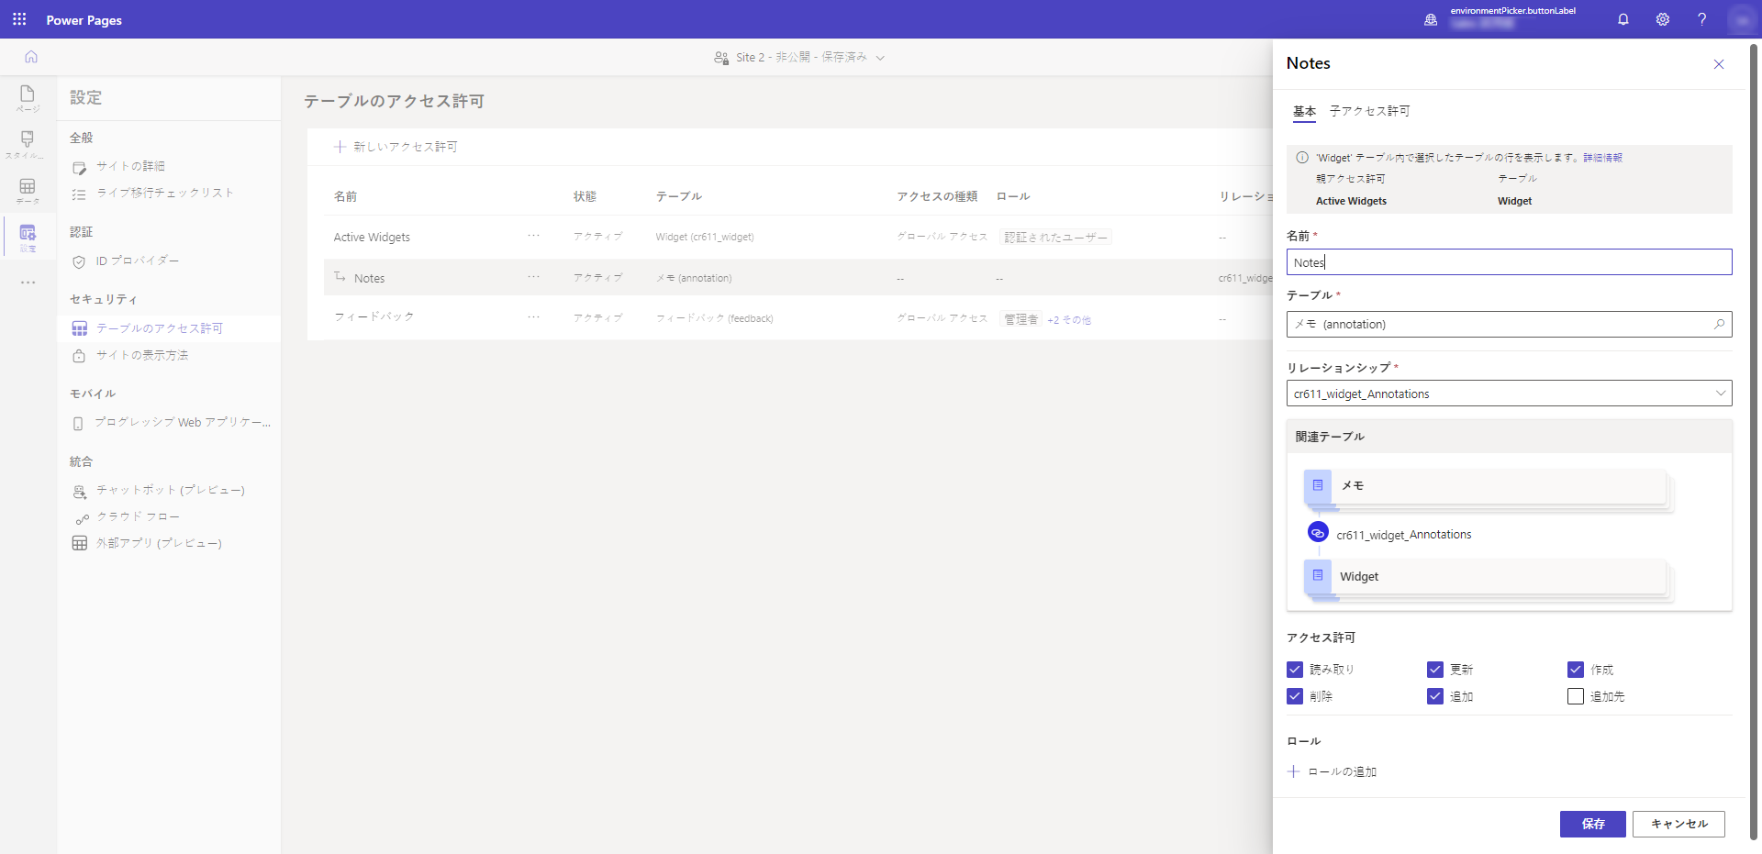Toggle the 更新 checkbox

coord(1435,670)
